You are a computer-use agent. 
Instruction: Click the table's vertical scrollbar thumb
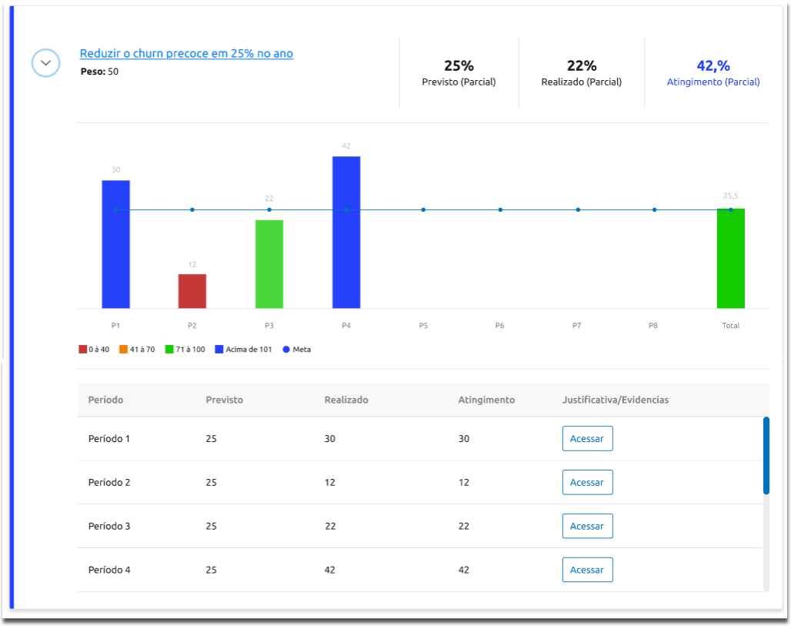pyautogui.click(x=766, y=455)
